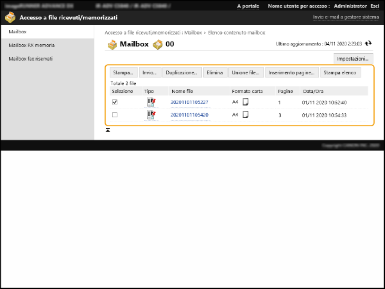Screen dimensions: 385x289
Task: Click the document type icon for file 20201101105227
Action: tap(151, 102)
